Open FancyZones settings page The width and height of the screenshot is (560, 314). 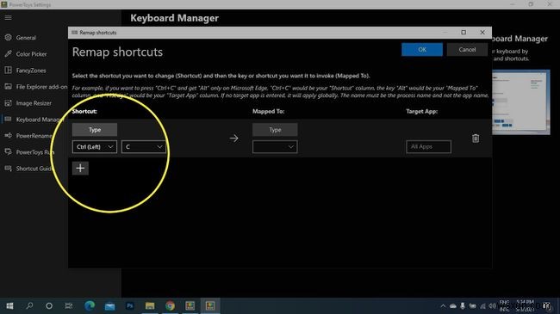point(31,71)
